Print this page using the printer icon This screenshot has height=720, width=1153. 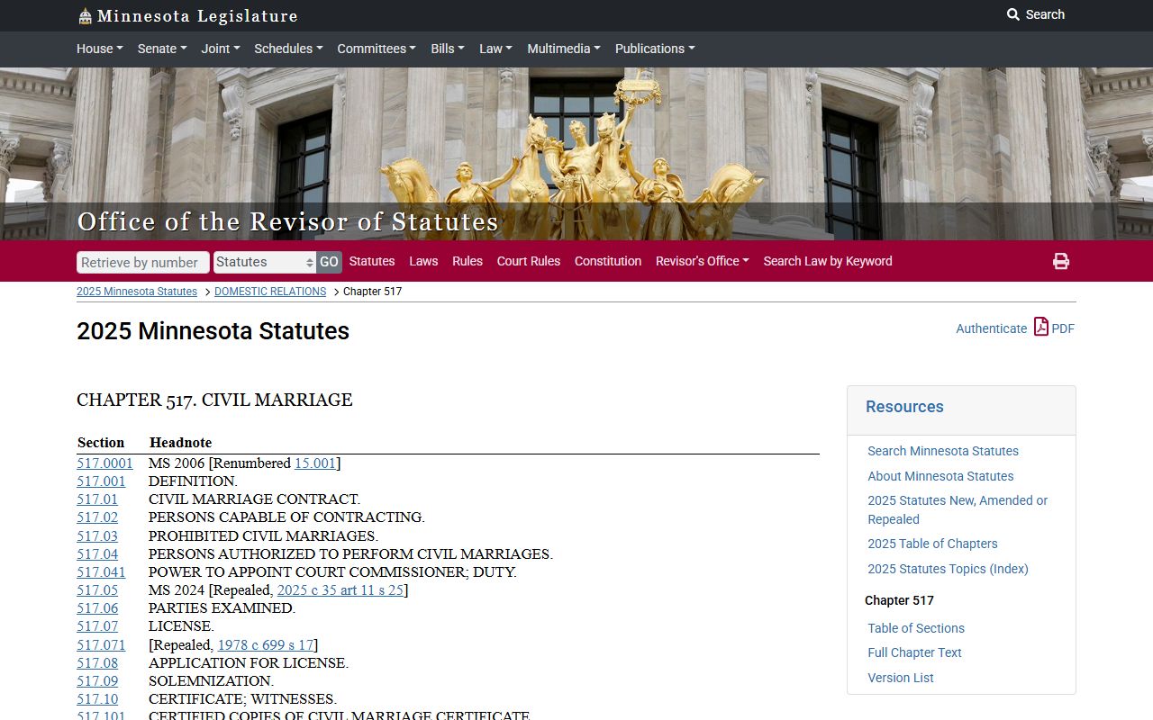pyautogui.click(x=1061, y=261)
